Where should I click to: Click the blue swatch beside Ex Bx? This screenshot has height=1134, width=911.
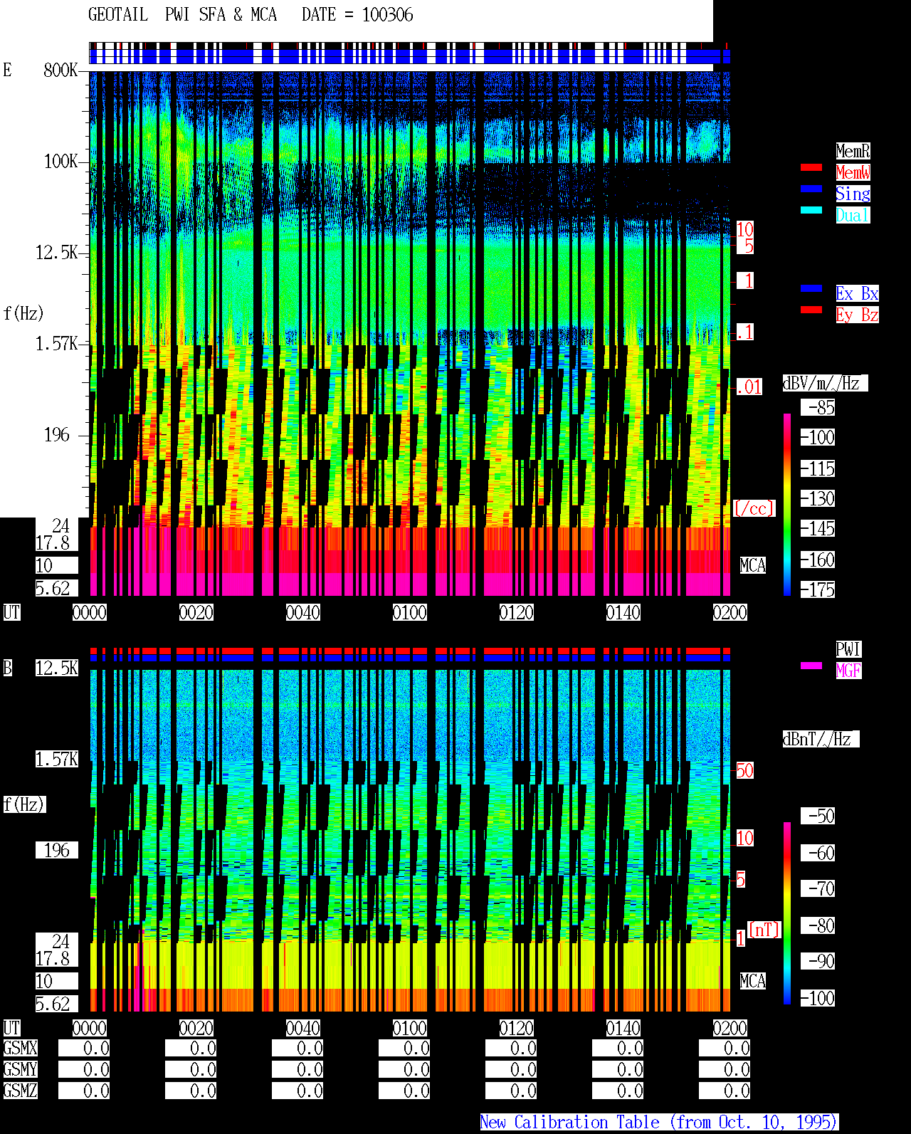(811, 288)
